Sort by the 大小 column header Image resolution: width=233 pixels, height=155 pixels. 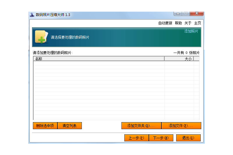[x=179, y=59]
